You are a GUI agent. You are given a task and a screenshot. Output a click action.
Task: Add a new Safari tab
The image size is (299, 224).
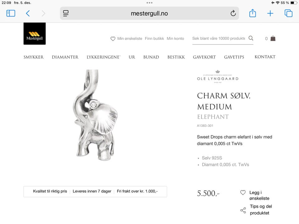[x=270, y=13]
